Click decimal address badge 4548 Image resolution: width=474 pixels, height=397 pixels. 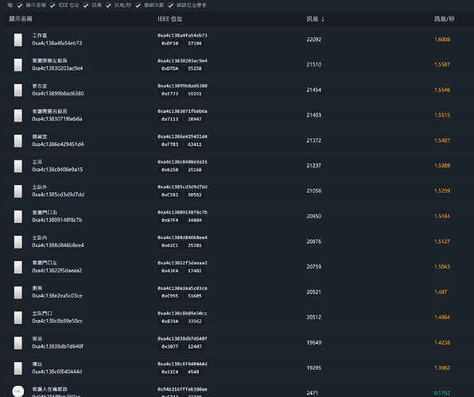click(x=193, y=372)
